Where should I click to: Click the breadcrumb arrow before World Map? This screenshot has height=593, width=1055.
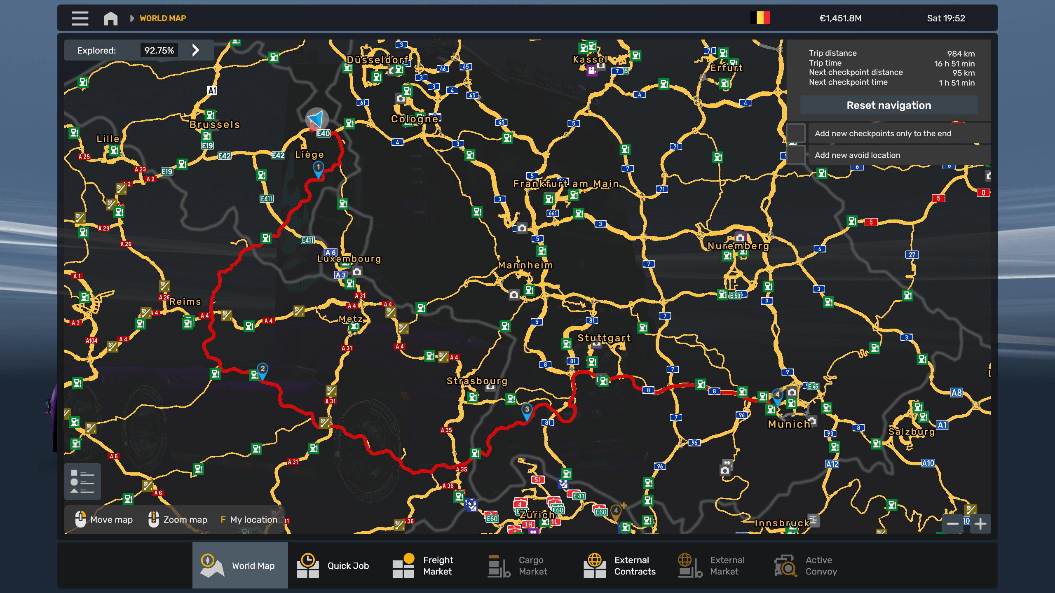pos(132,18)
